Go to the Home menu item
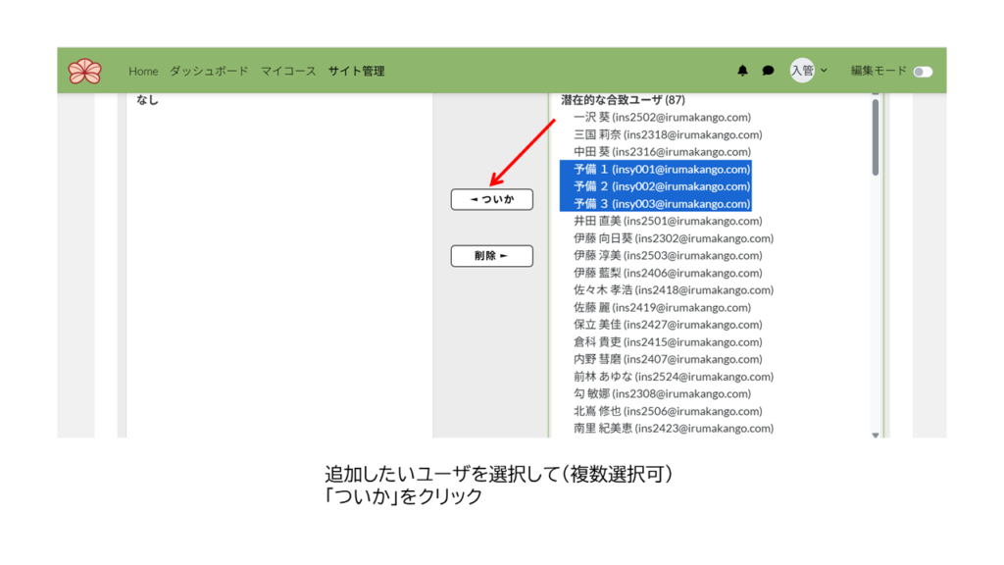 point(143,71)
